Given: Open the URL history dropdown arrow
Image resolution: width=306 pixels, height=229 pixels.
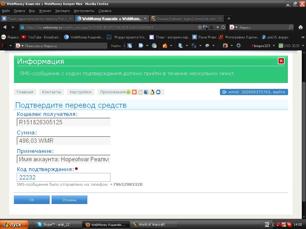Looking at the screenshot, I should 218,27.
